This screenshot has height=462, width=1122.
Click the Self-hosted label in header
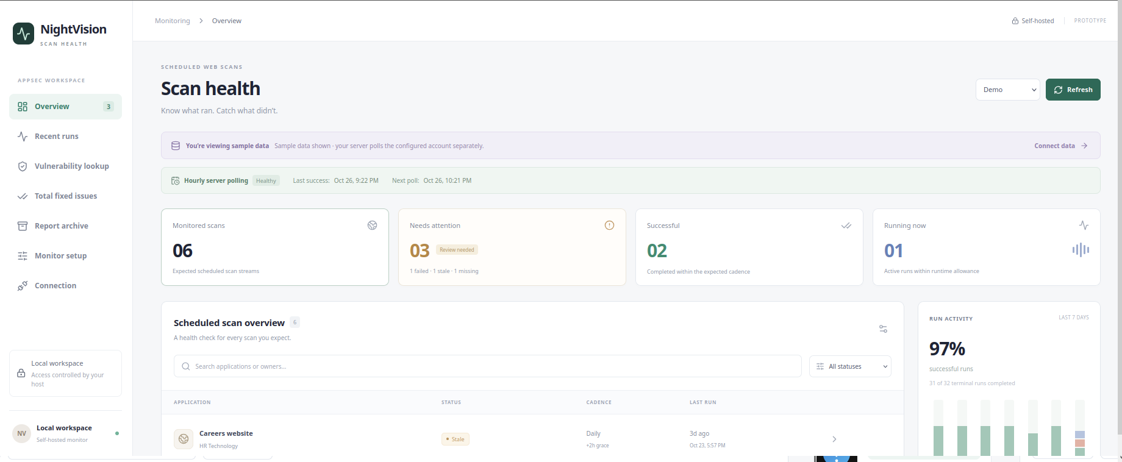[1033, 21]
